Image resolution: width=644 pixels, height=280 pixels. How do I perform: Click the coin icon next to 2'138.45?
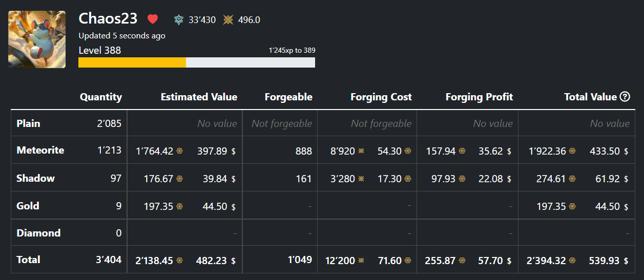click(179, 261)
